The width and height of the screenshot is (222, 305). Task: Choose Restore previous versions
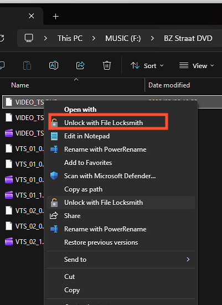tap(121, 242)
